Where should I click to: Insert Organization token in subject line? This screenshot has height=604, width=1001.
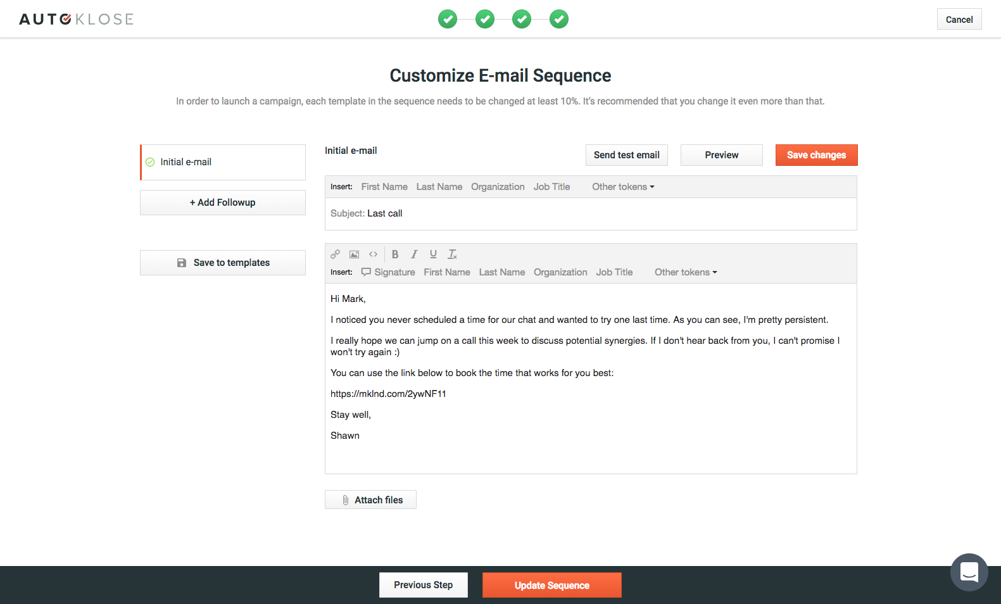pos(498,187)
